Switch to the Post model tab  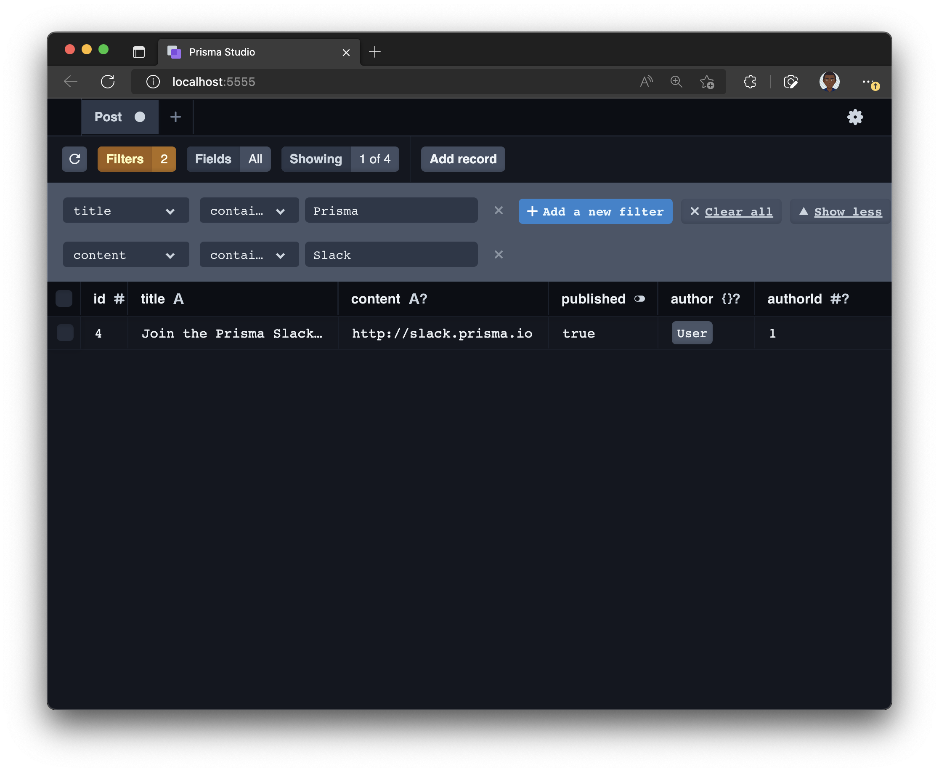[120, 117]
